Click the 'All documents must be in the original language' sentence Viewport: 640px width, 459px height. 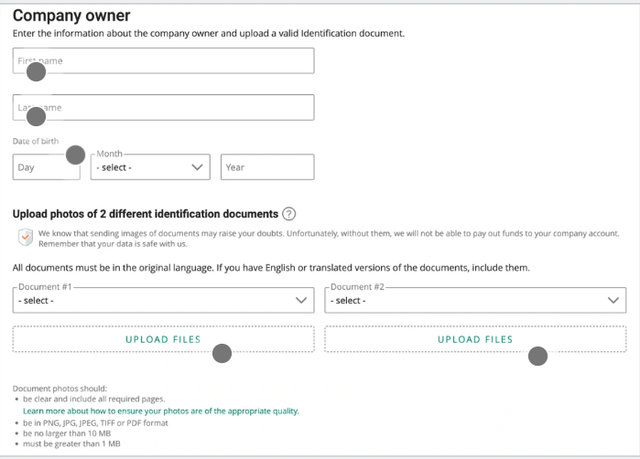point(271,268)
